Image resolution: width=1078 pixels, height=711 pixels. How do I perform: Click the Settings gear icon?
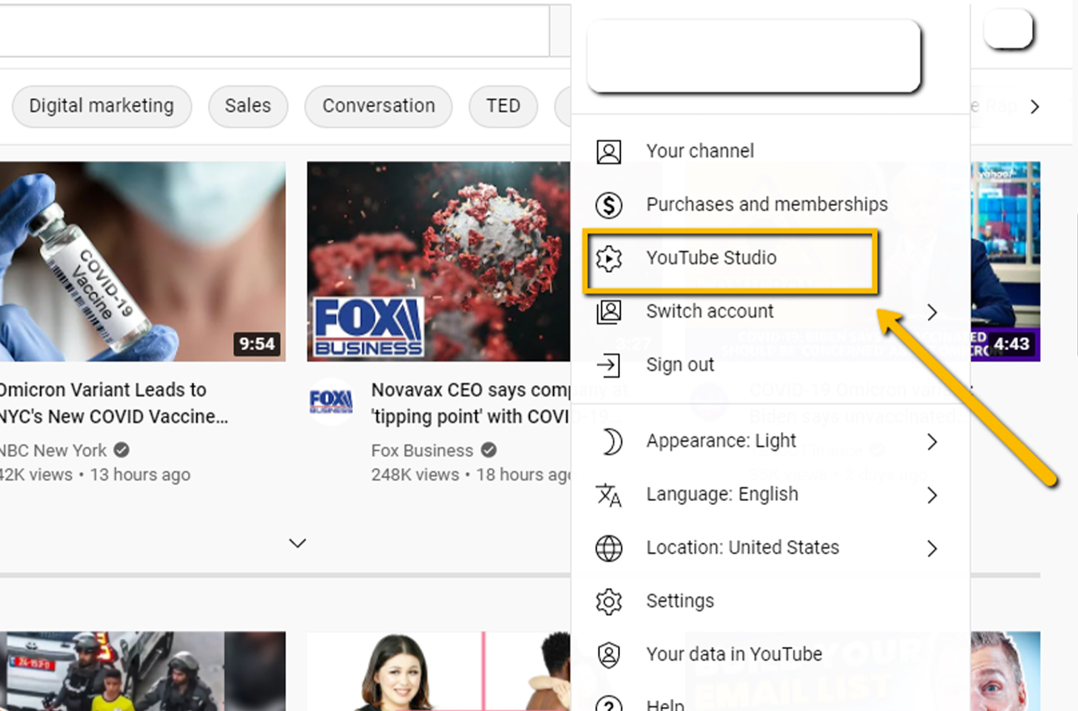608,601
